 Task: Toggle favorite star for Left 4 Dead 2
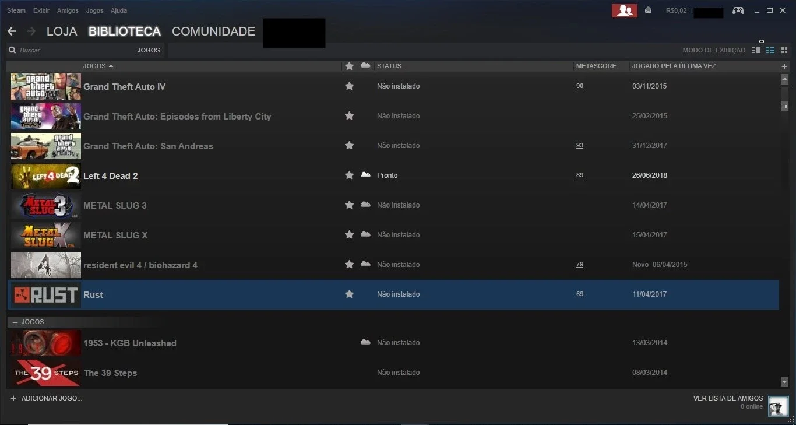point(349,175)
